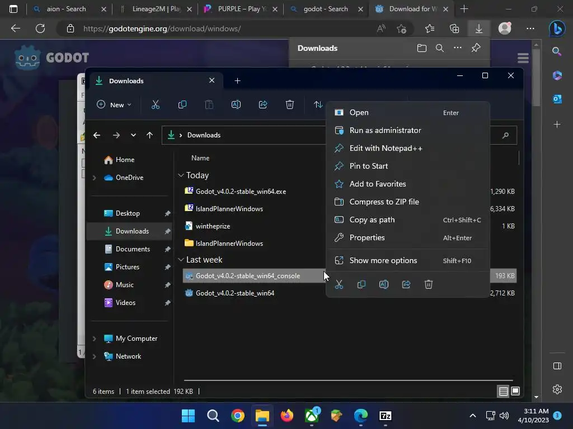Screen dimensions: 573x429
Task: Open Outlook icon in Edge sidebar
Action: [x=557, y=99]
